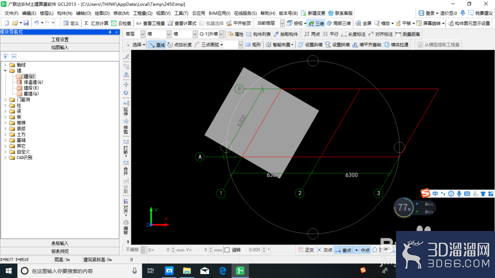Toggle 中点 midpoint snap
Viewport: 495px width, 278px height.
pyautogui.click(x=362, y=250)
